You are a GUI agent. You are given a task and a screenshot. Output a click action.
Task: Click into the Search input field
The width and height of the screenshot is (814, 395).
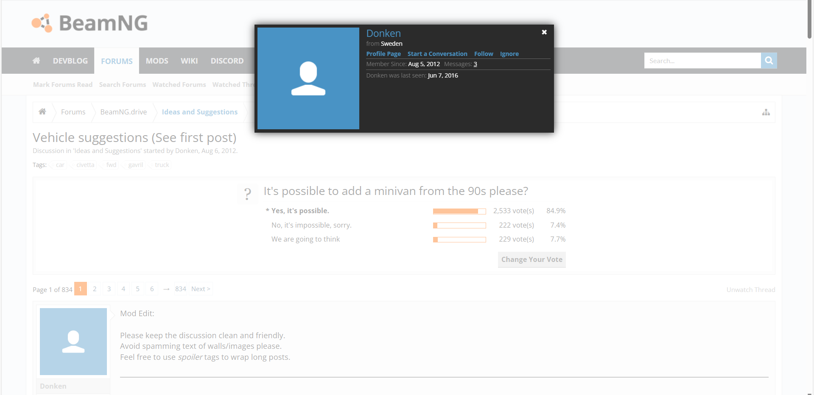pos(702,61)
